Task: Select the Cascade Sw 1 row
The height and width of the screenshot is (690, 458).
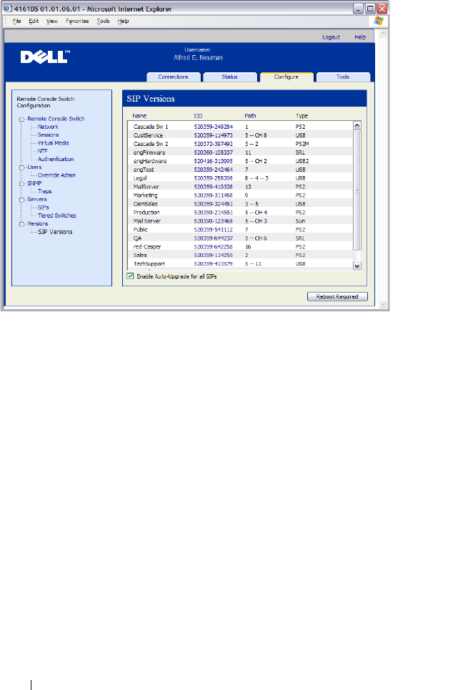Action: (240, 127)
